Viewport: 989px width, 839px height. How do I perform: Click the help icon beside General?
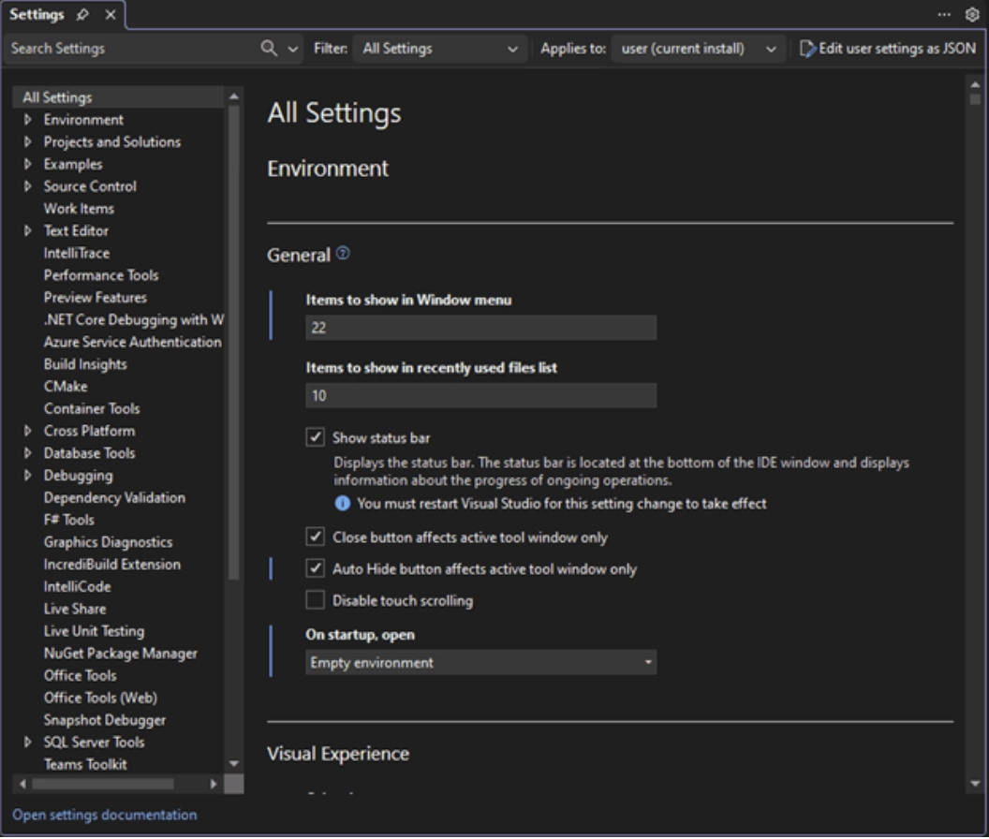[343, 254]
